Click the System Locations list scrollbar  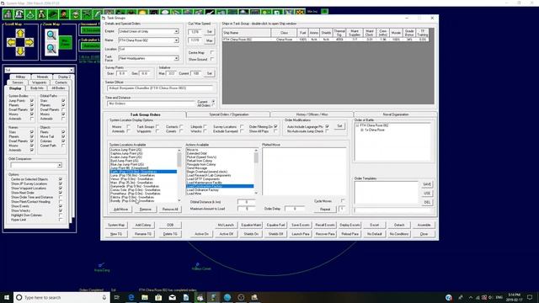(x=179, y=175)
